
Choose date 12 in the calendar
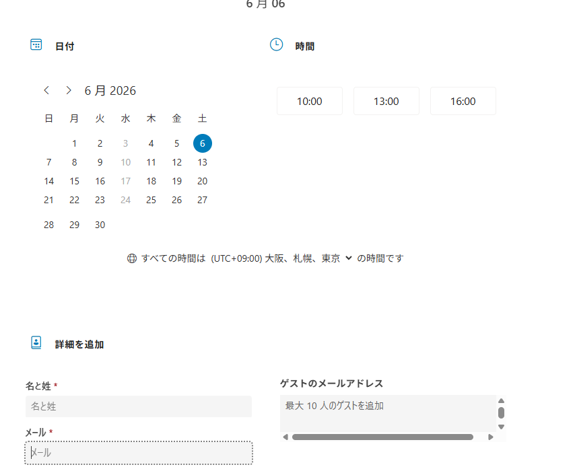177,162
